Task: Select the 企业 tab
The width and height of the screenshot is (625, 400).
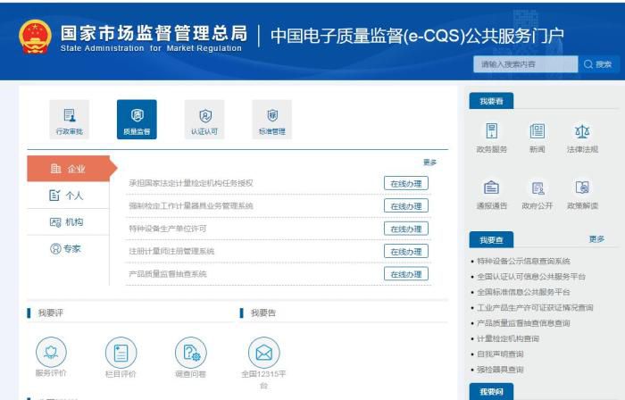Action: 69,169
